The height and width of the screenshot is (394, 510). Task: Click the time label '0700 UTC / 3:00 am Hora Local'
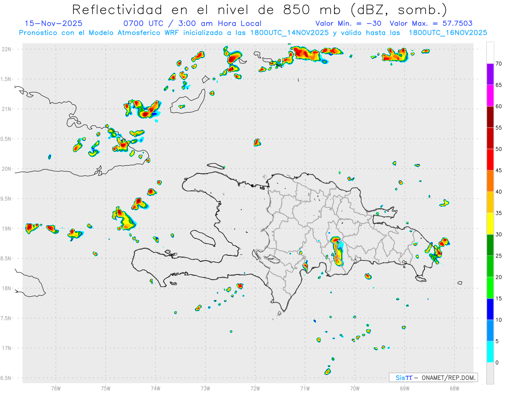(x=193, y=24)
